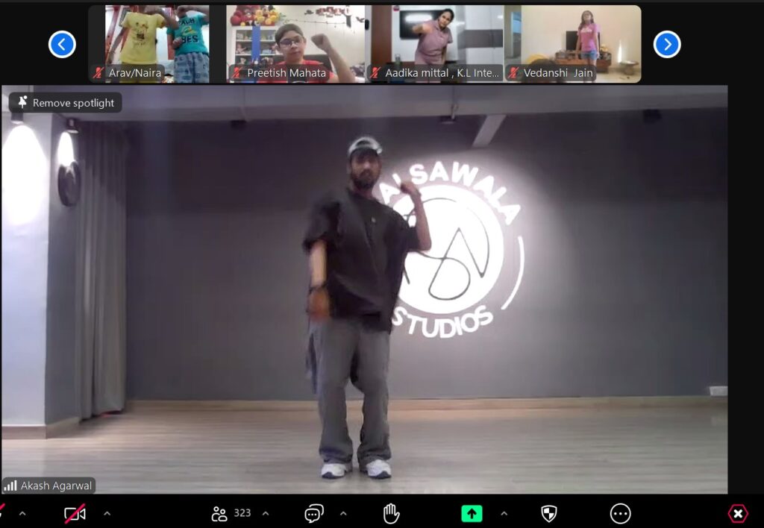Expand the arrow next to participants count
This screenshot has height=528, width=764.
coord(266,513)
